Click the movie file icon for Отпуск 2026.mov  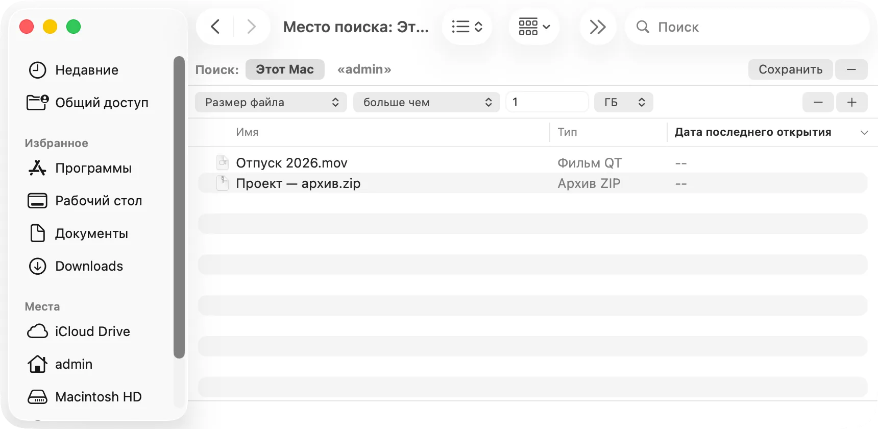[223, 162]
